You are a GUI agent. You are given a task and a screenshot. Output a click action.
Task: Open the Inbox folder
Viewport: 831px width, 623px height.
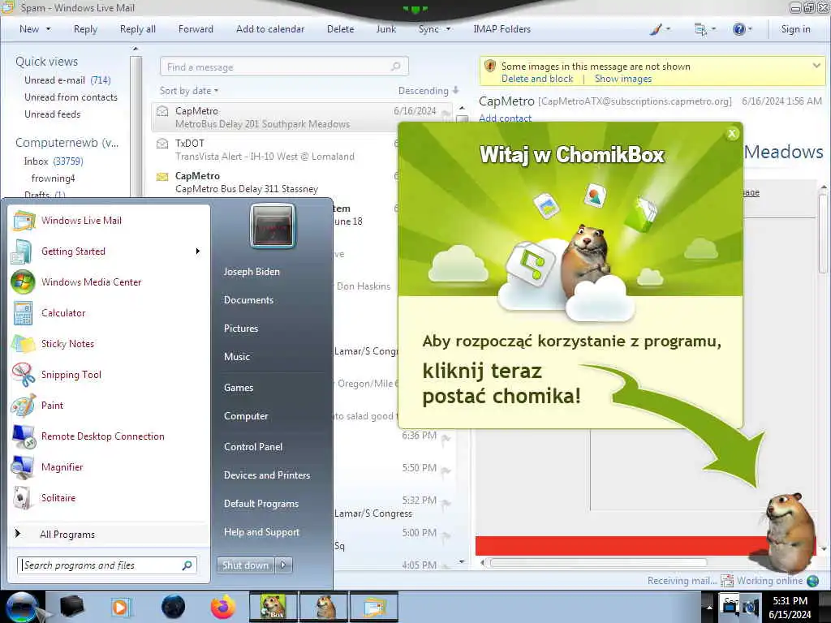[x=53, y=161]
